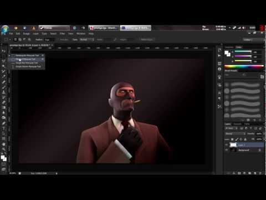Select the Eraser tool in toolbox
The height and width of the screenshot is (200, 266).
3,102
